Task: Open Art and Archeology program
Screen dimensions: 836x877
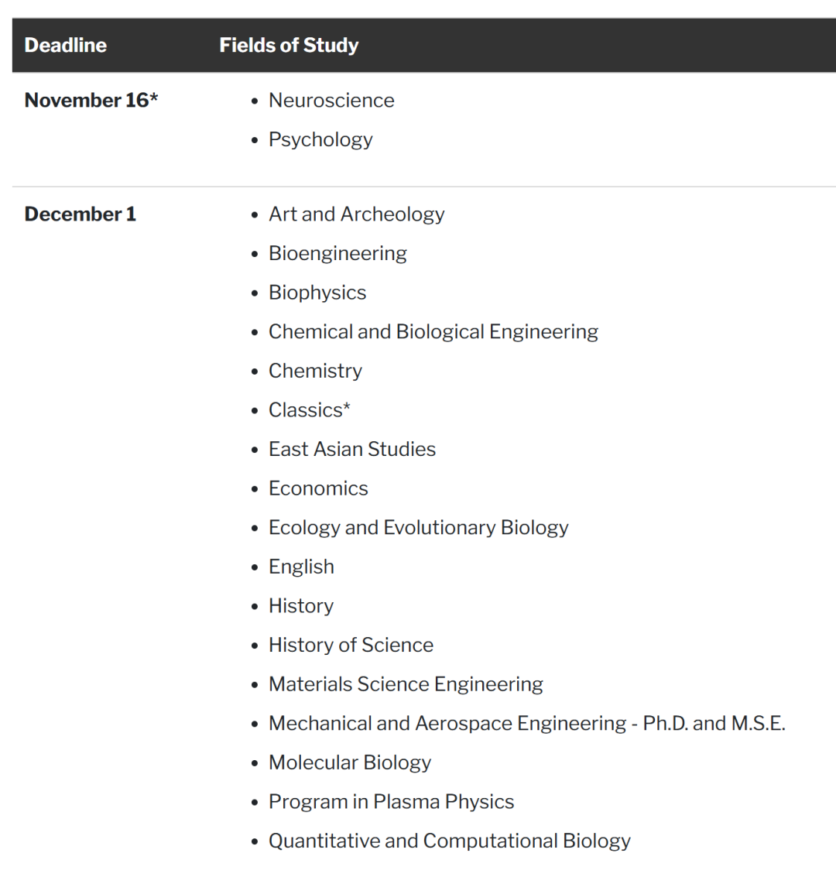Action: coord(356,214)
